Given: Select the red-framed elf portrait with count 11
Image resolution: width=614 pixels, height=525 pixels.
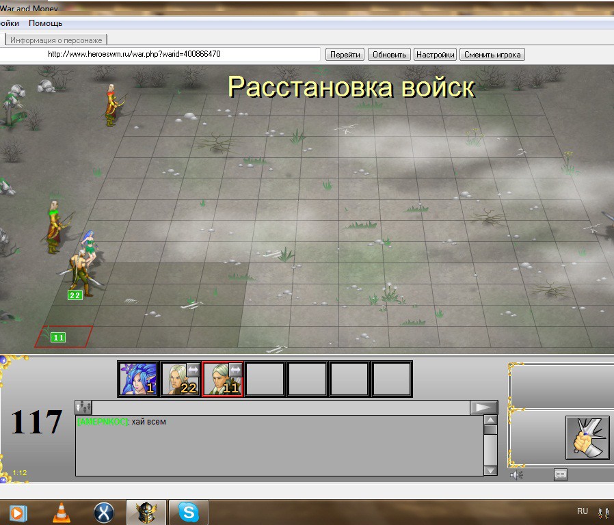Looking at the screenshot, I should (223, 379).
